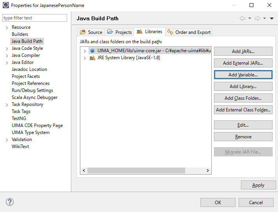Open the Order and Export tab

[189, 32]
